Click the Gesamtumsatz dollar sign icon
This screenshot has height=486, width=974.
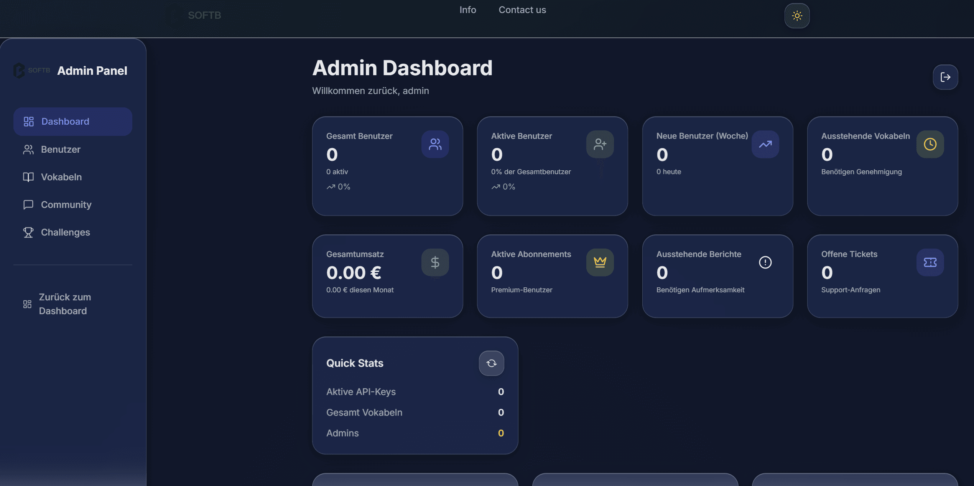(435, 262)
